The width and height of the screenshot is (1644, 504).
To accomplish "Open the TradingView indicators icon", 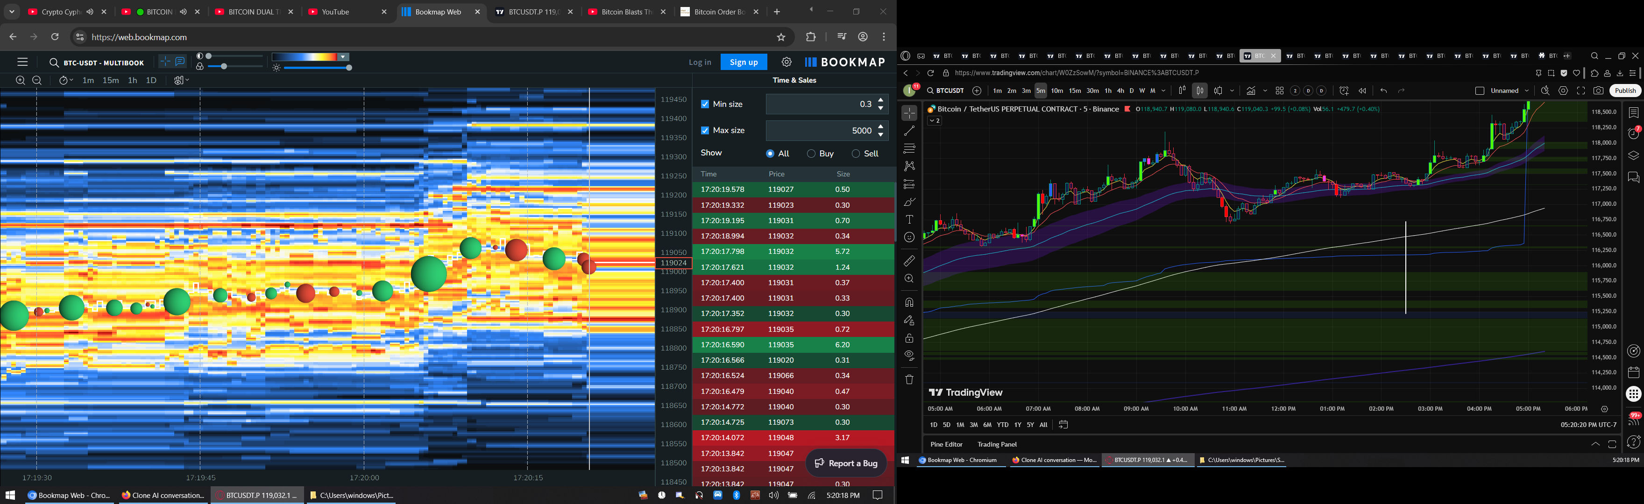I will tap(1251, 91).
